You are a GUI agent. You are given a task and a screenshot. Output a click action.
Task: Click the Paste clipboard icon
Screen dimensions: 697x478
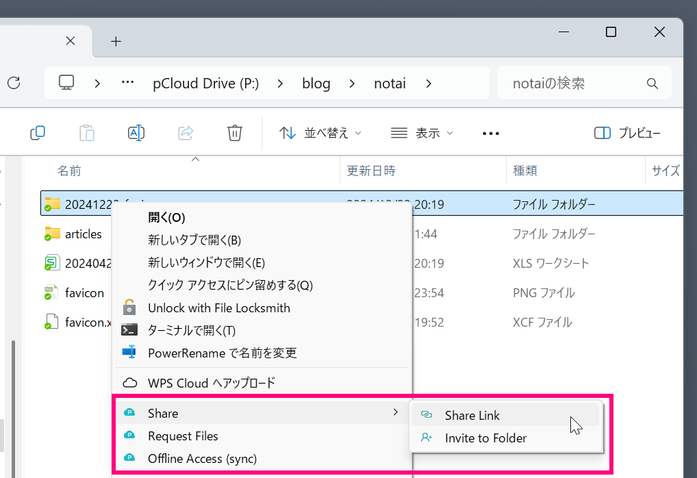tap(87, 133)
